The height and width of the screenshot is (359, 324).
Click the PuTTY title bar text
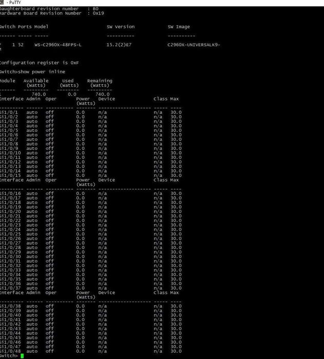(x=14, y=3)
